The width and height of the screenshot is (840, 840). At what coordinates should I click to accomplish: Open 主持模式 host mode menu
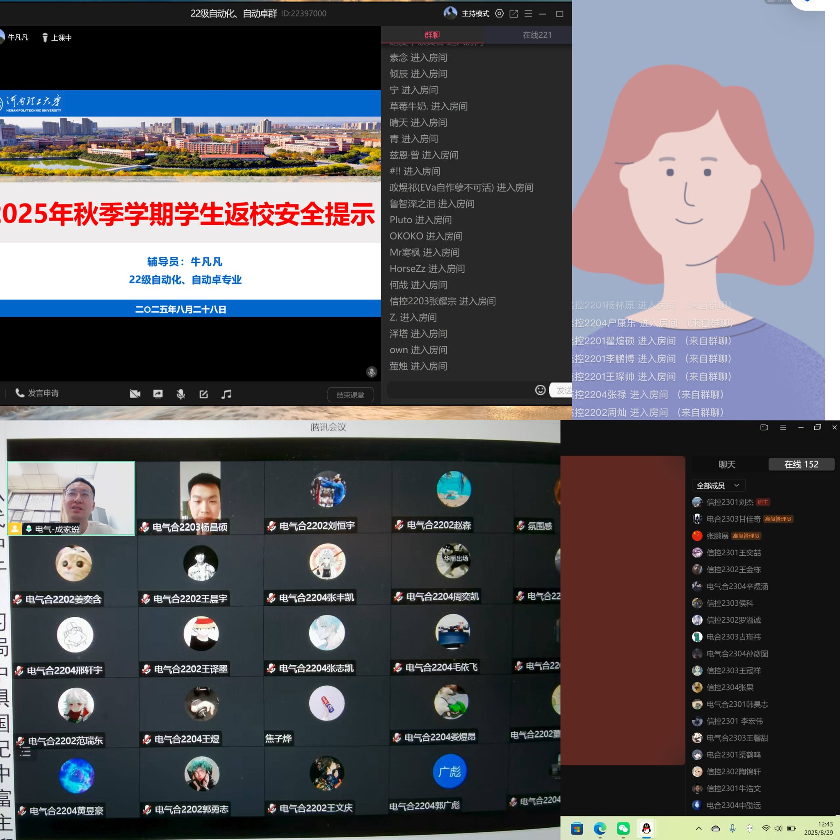click(x=475, y=14)
